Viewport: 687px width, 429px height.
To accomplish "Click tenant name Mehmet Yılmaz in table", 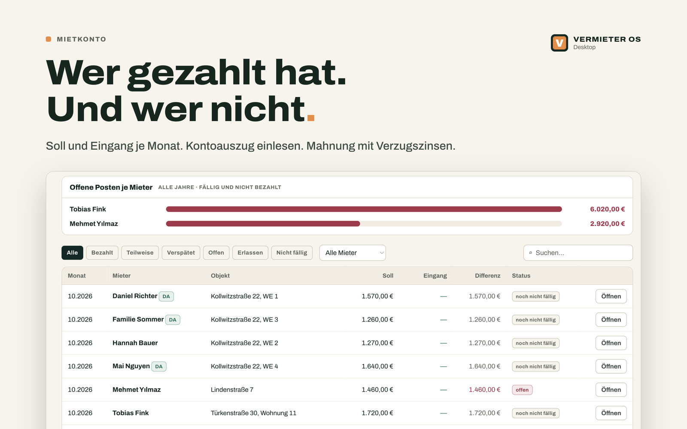I will click(x=137, y=390).
